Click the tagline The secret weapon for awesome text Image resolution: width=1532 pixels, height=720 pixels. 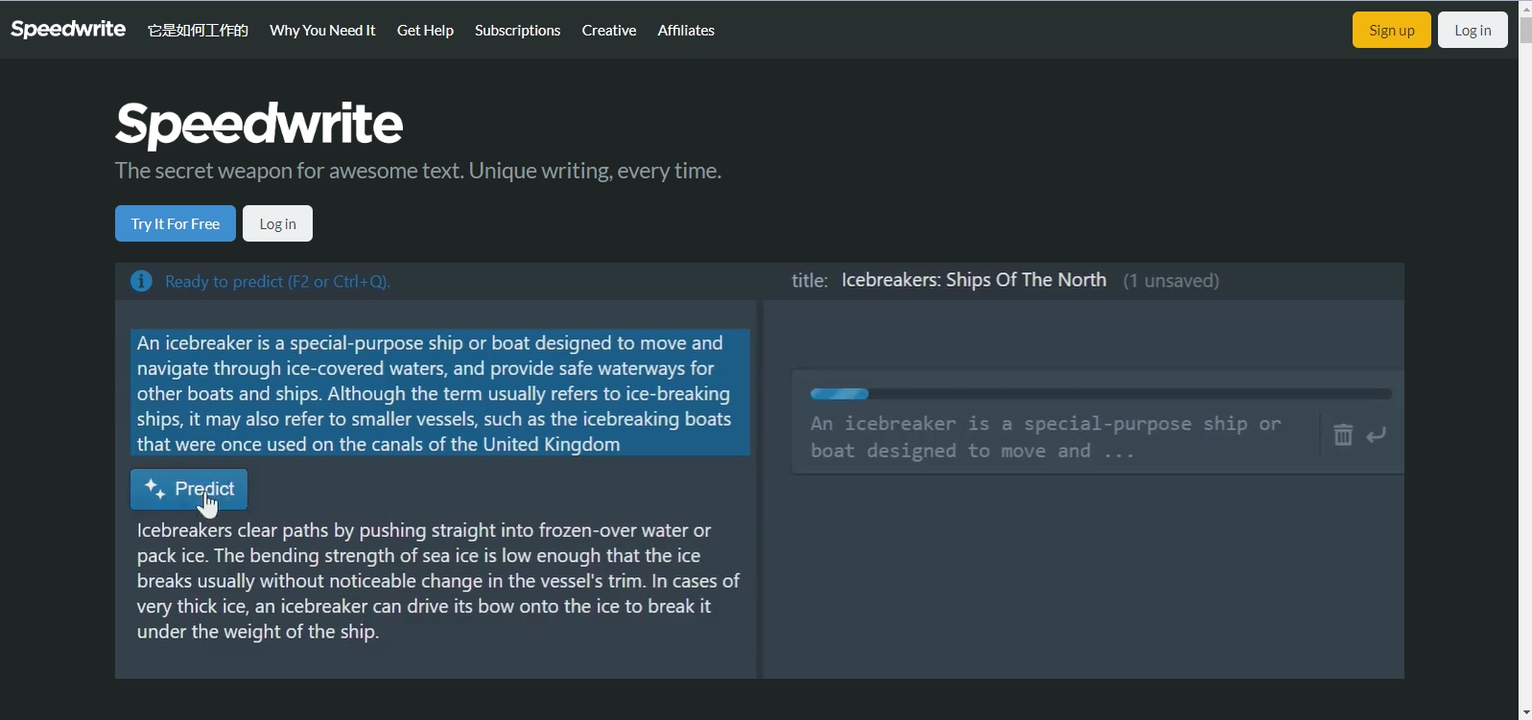tap(418, 171)
